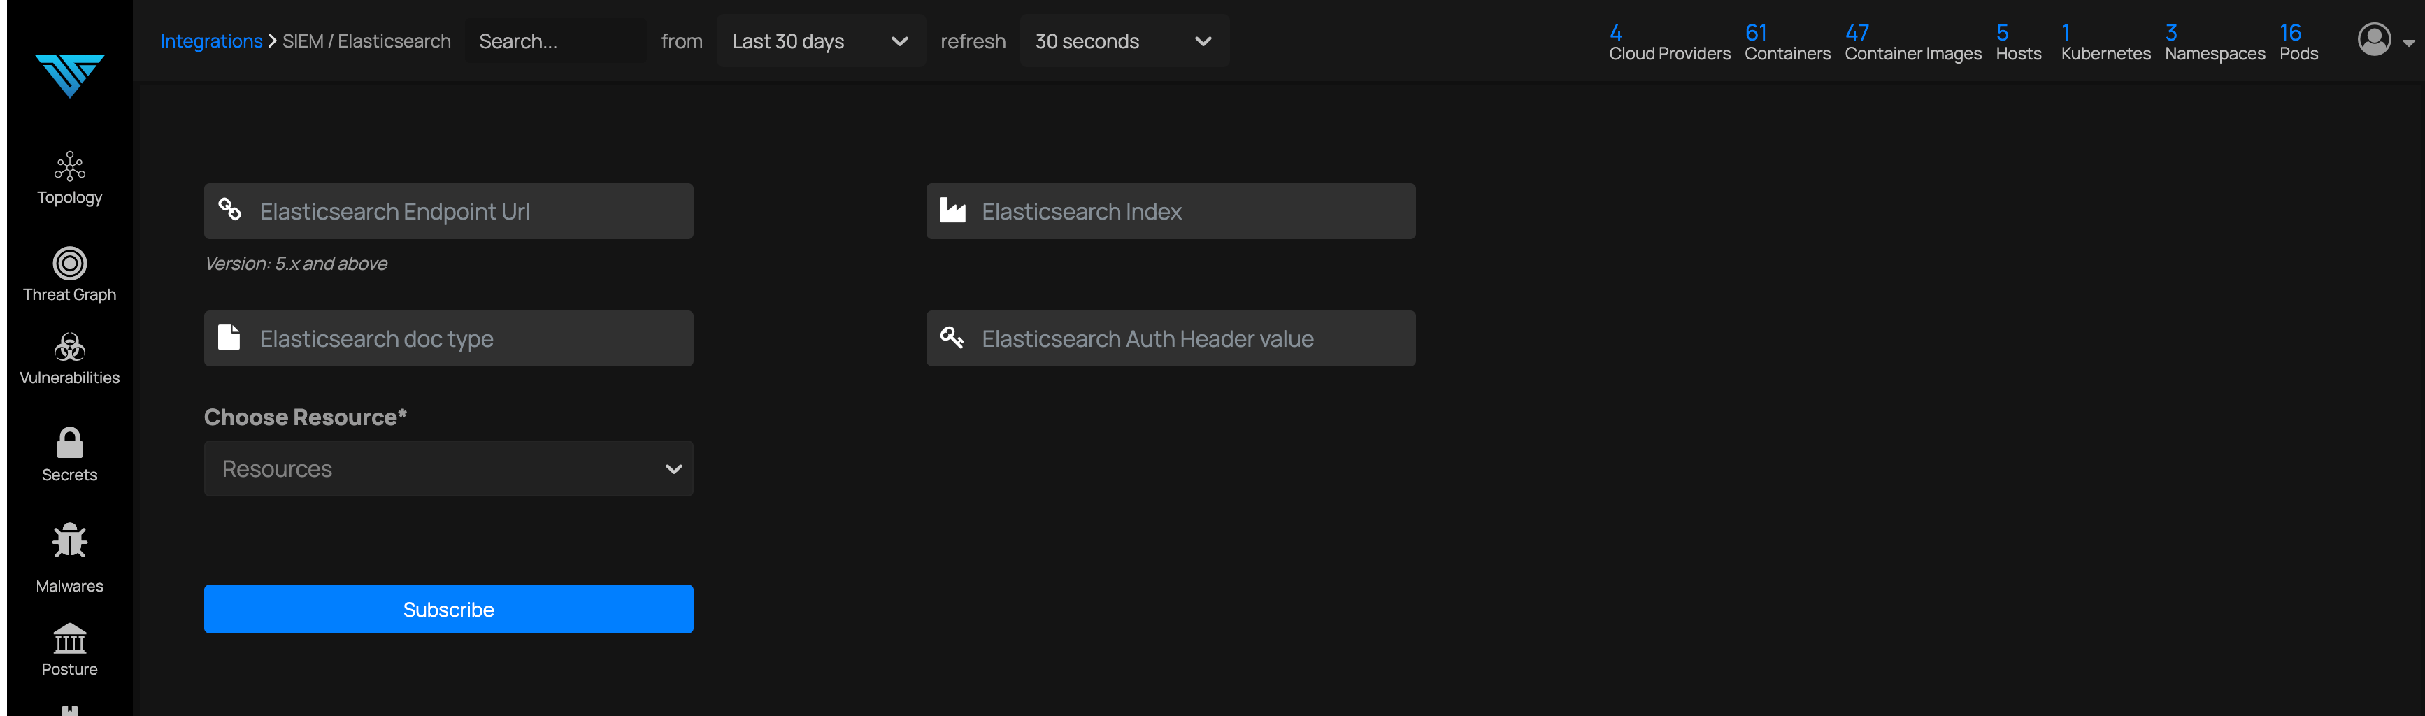2425x716 pixels.
Task: View the 16 Pods count
Action: (x=2298, y=43)
